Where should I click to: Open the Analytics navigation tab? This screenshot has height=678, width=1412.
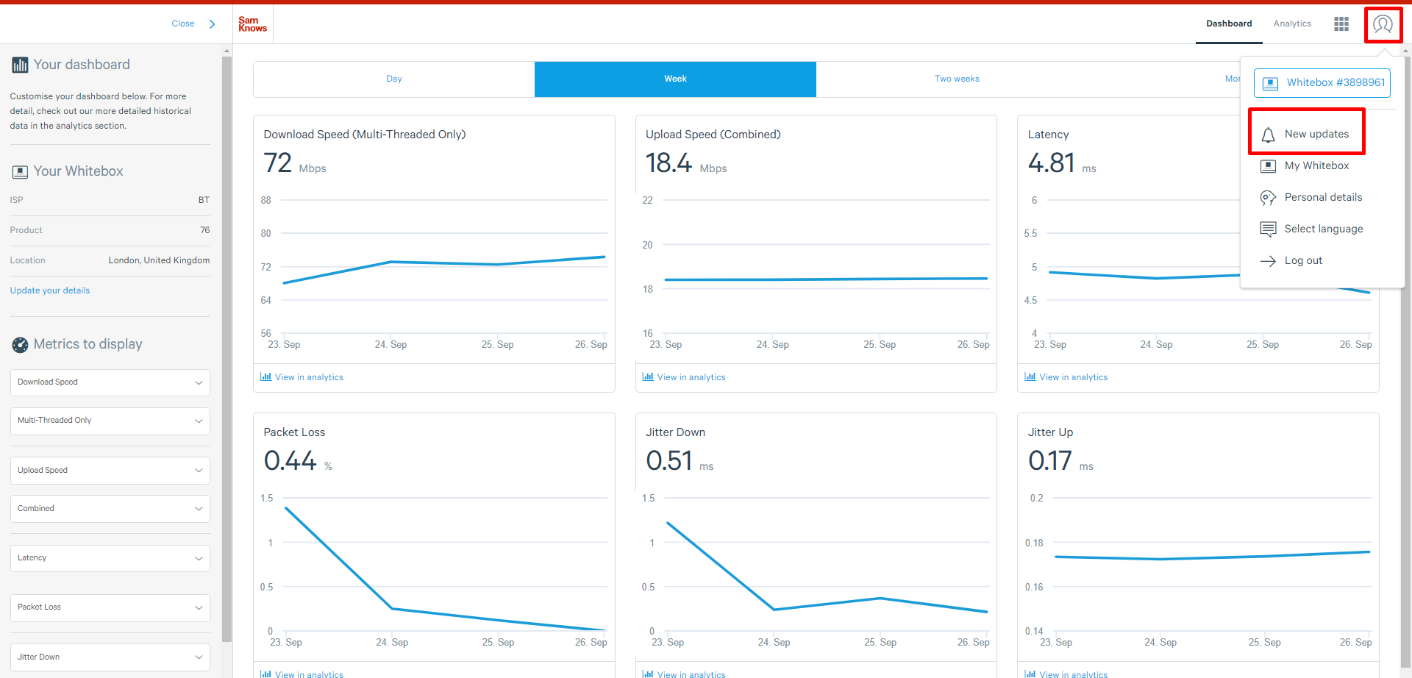click(x=1292, y=24)
